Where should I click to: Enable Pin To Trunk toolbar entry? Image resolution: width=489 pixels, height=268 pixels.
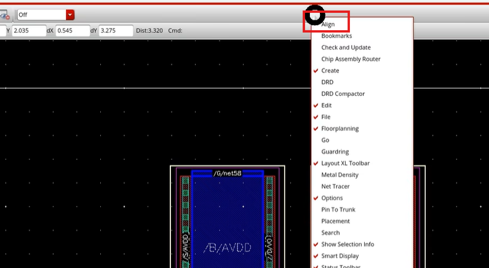coord(362,210)
